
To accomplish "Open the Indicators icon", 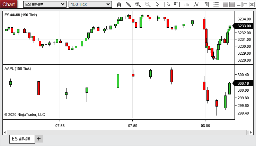I will (187, 4).
